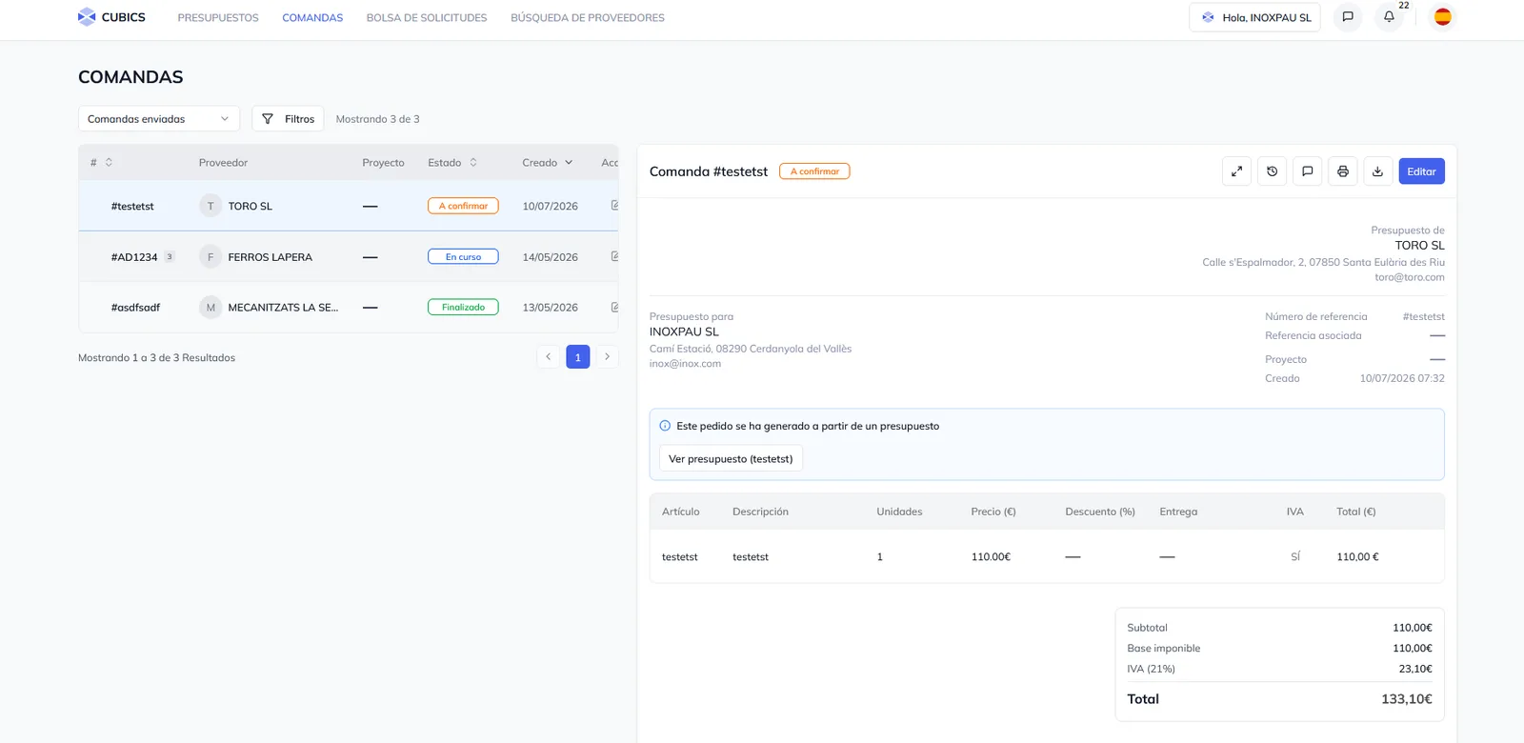Open the order history clock icon

(1272, 171)
